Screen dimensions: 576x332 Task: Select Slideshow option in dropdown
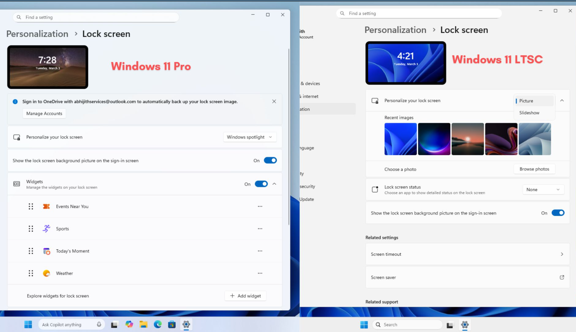click(534, 113)
